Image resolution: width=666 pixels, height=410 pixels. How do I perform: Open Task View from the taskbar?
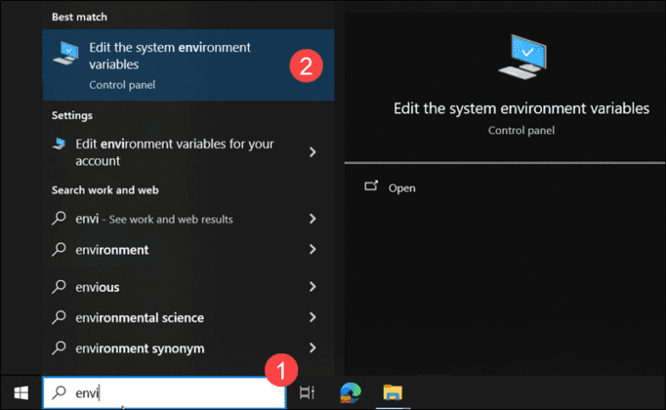[x=307, y=392]
